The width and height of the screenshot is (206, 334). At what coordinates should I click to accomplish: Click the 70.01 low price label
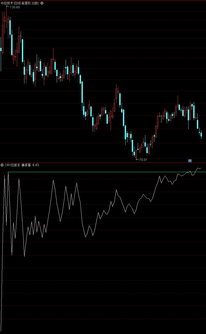(143, 160)
